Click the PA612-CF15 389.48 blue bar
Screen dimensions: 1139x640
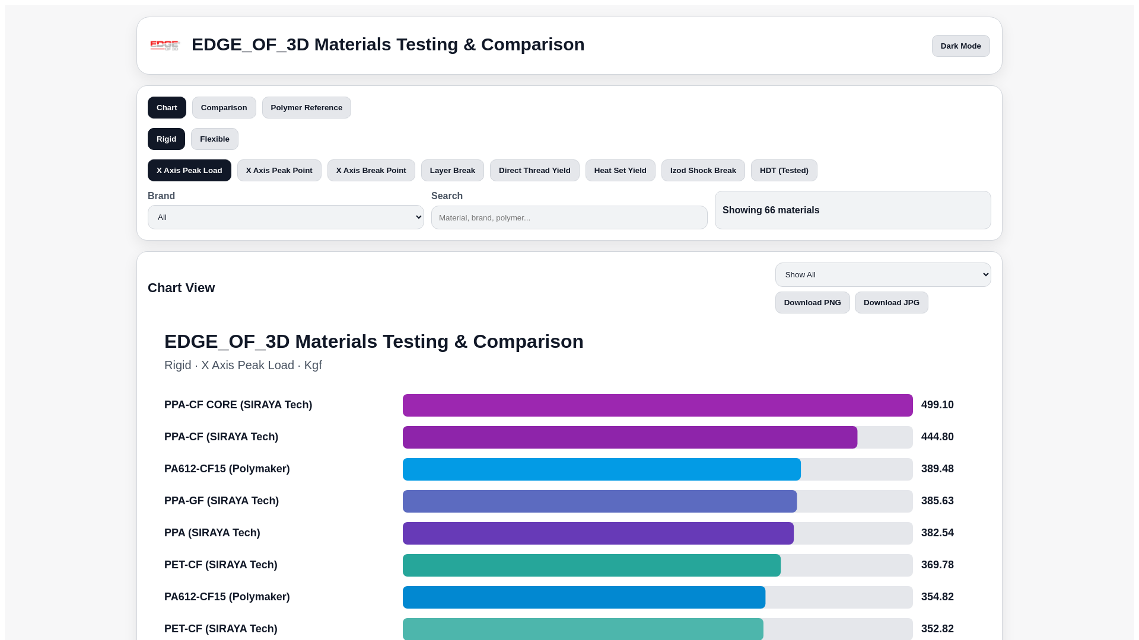pos(602,469)
